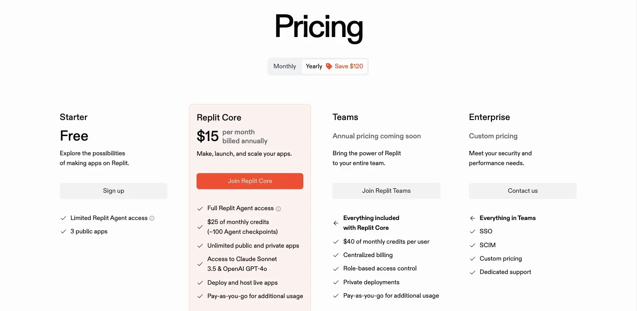
Task: Switch billing to Monthly
Action: pyautogui.click(x=285, y=66)
